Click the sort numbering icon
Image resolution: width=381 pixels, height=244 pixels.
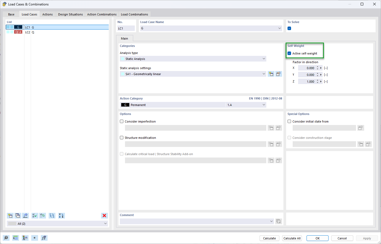tap(61, 216)
